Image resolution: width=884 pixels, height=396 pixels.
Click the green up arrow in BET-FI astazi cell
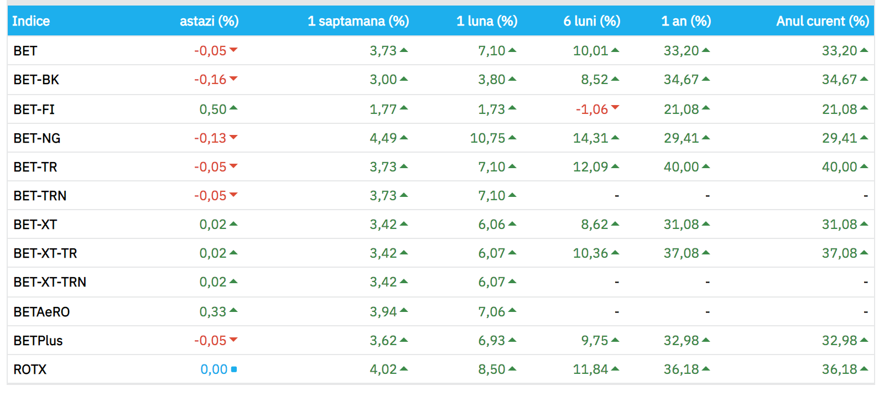233,108
